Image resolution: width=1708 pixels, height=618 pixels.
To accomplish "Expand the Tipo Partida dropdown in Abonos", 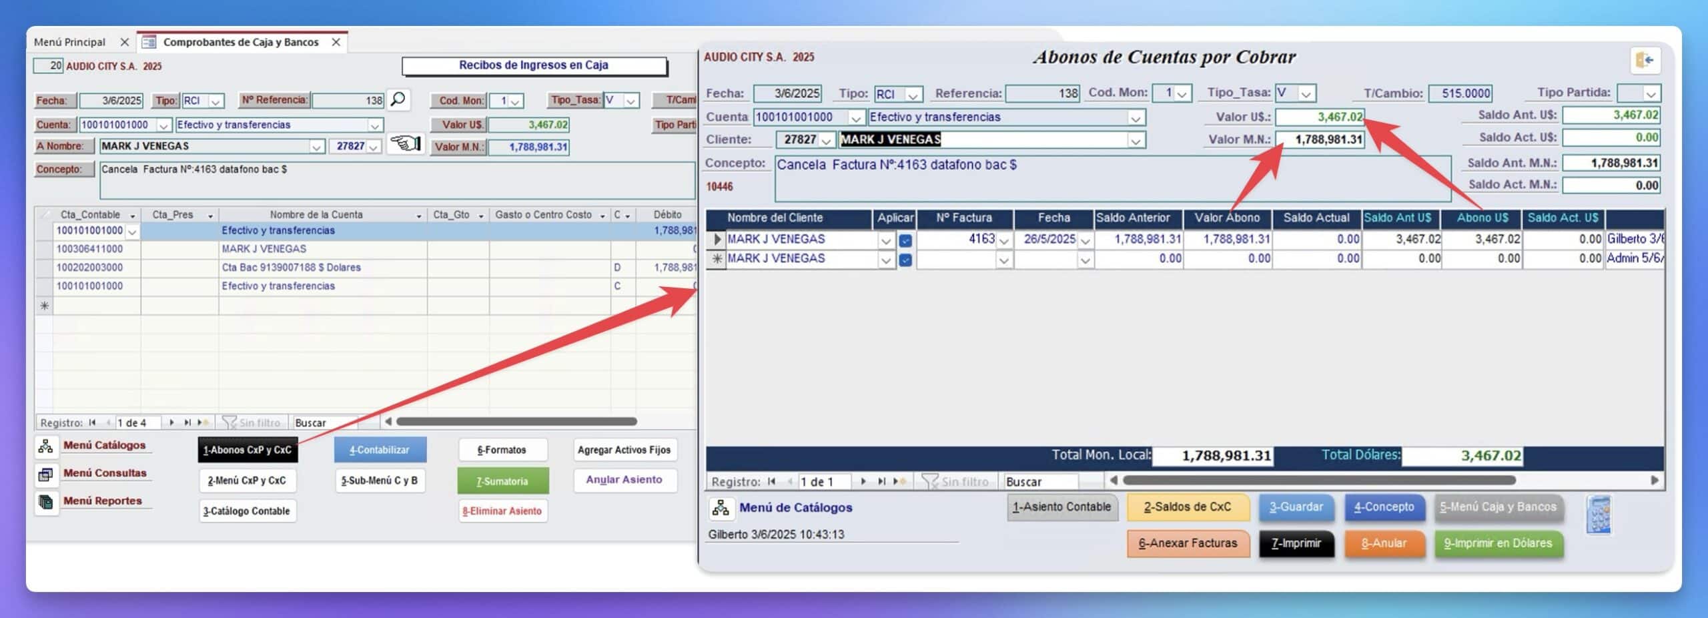I will 1651,93.
